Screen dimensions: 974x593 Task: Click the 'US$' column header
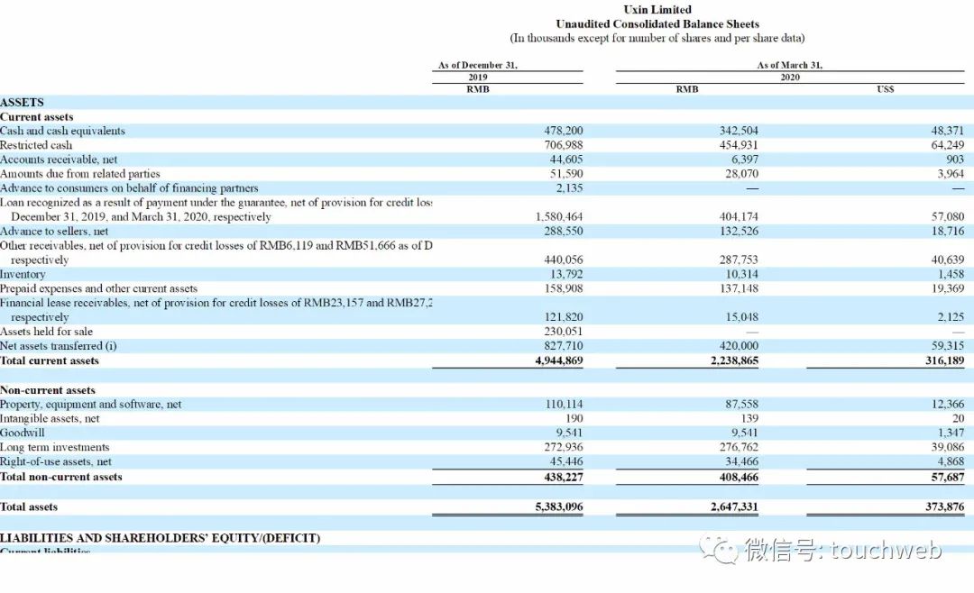[886, 89]
